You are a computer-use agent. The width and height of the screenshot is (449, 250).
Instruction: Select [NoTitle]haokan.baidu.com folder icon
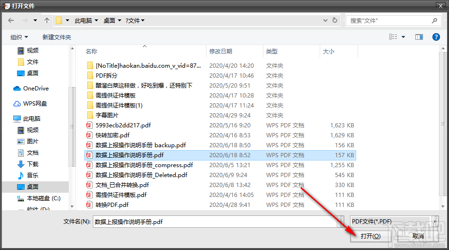[x=90, y=66]
